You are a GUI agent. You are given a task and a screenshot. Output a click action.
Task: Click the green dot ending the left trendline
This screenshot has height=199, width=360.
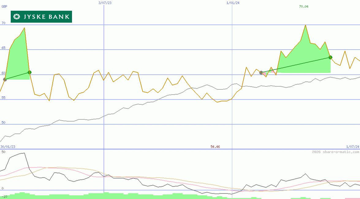pyautogui.click(x=29, y=73)
